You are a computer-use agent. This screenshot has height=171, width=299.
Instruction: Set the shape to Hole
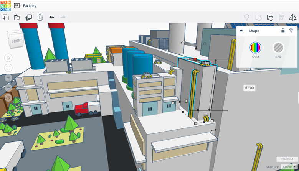pyautogui.click(x=278, y=48)
